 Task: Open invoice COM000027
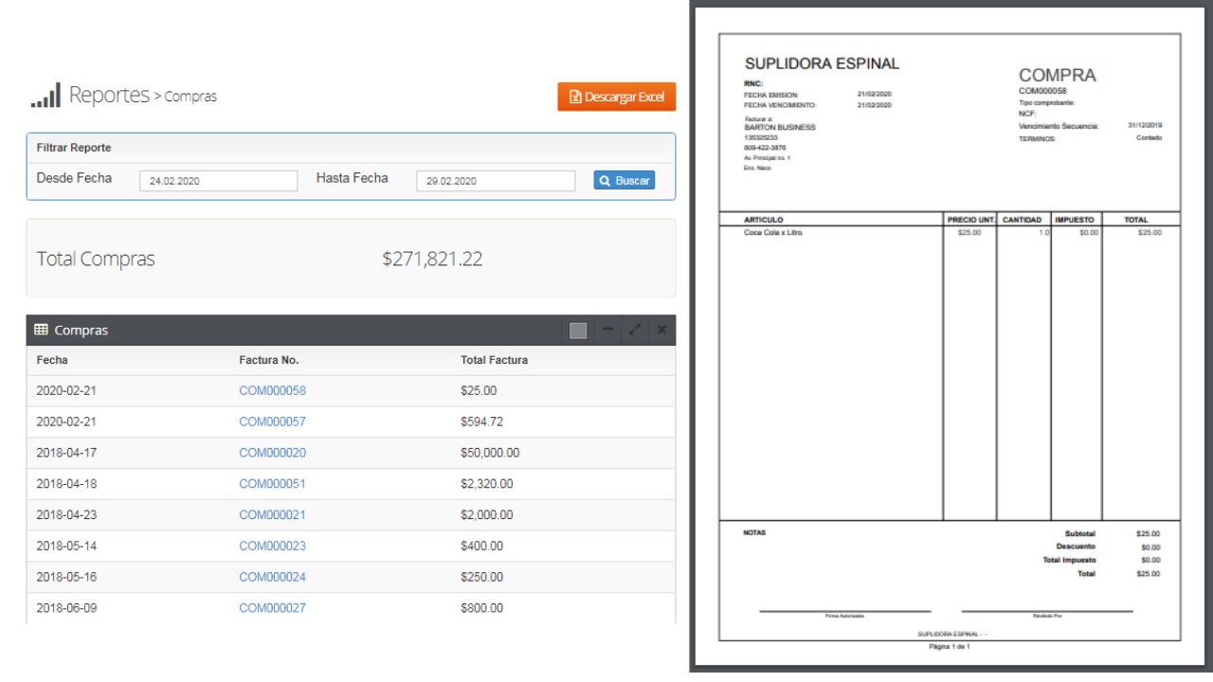(272, 608)
